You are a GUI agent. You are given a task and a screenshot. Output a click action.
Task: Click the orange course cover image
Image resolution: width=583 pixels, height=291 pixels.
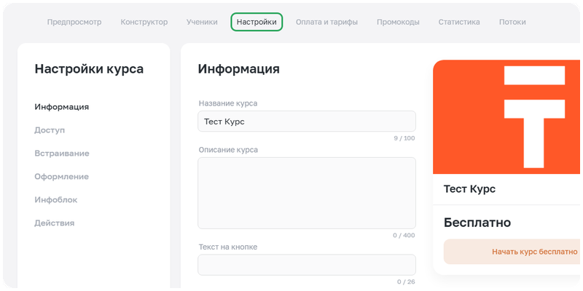508,116
